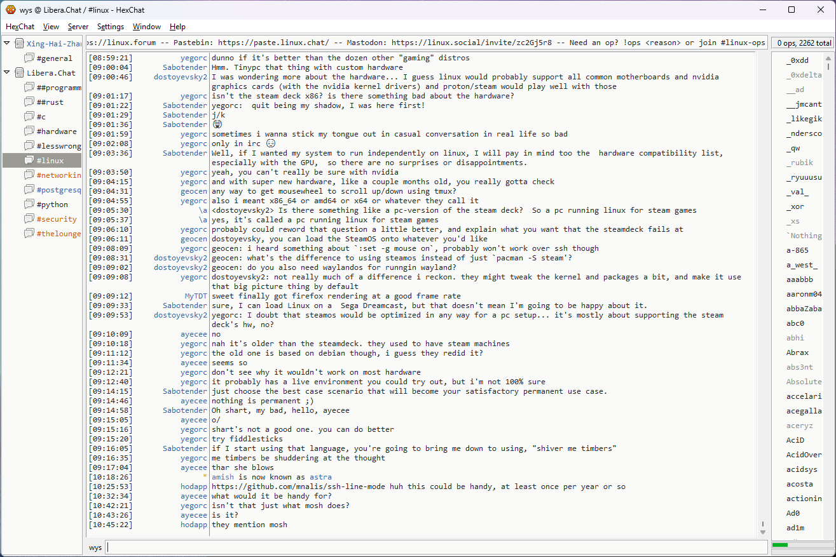
Task: Open the Server menu
Action: (78, 27)
